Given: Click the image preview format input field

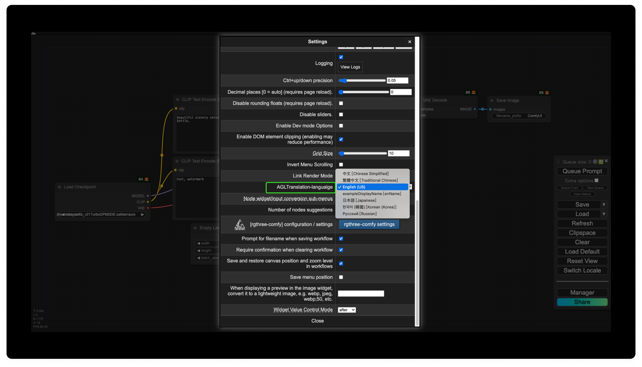Looking at the screenshot, I should pyautogui.click(x=361, y=294).
